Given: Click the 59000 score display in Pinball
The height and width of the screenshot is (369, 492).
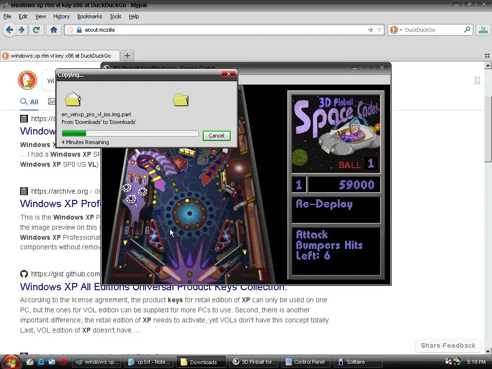Looking at the screenshot, I should click(344, 184).
